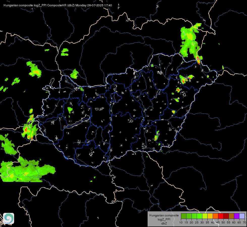Click the legend scale value '45'
Screen dimensions: 247x227
click(x=218, y=223)
